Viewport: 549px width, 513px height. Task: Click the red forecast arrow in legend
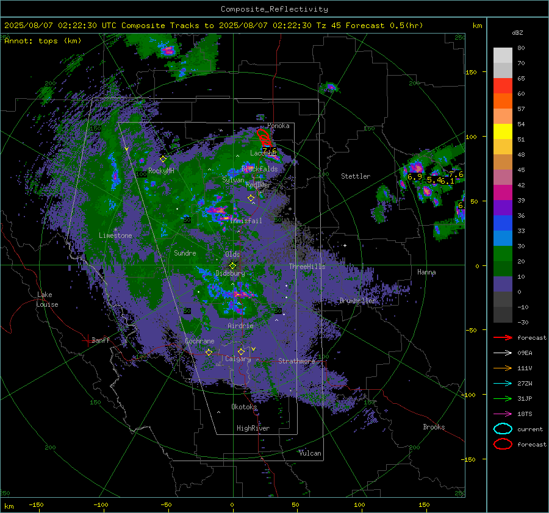click(503, 337)
